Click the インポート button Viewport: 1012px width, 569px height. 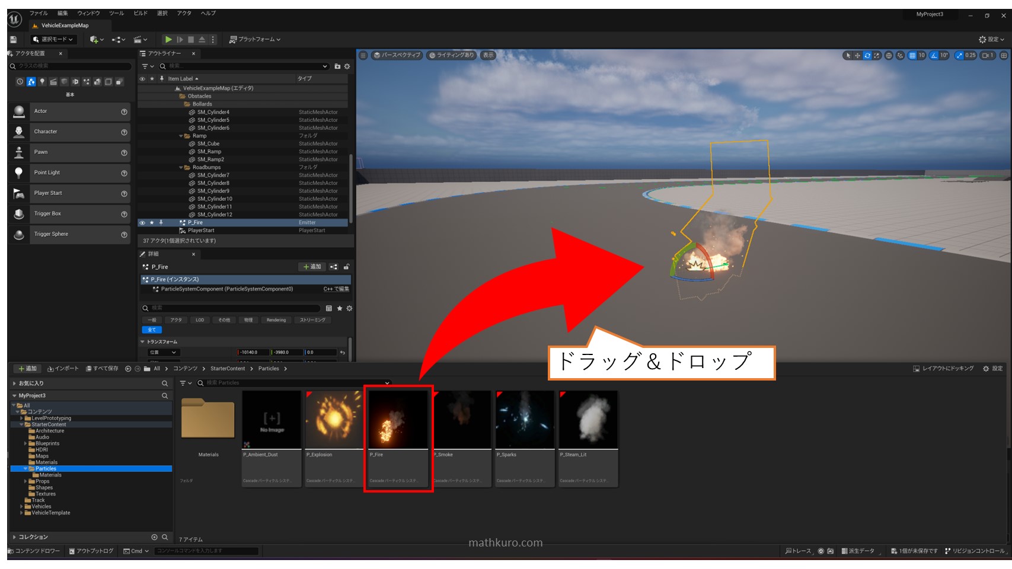point(63,369)
